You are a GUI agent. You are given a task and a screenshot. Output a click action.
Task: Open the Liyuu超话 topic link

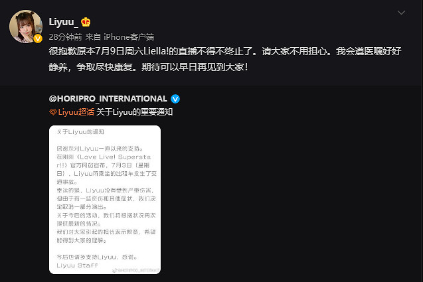click(76, 112)
